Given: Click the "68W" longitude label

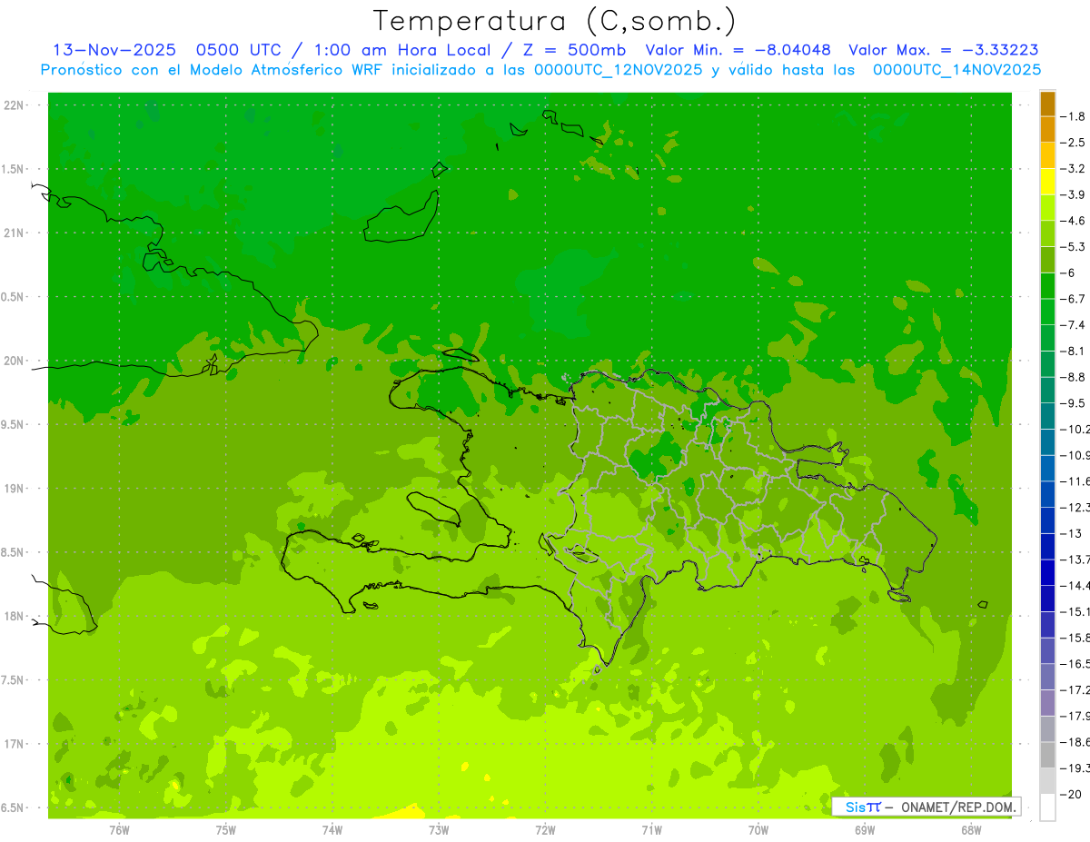Looking at the screenshot, I should pos(971,829).
